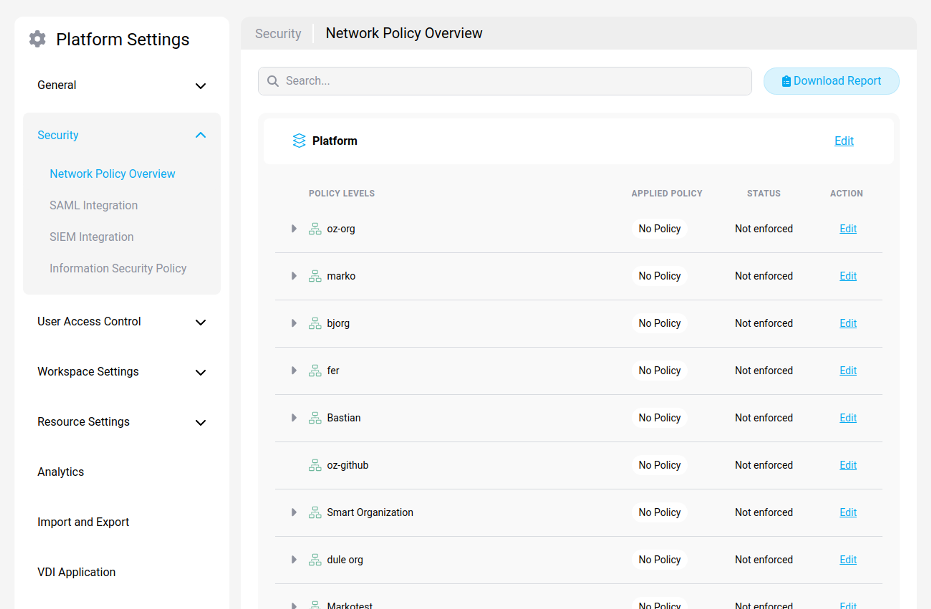Click the search magnifier icon
The width and height of the screenshot is (931, 609).
(x=273, y=81)
